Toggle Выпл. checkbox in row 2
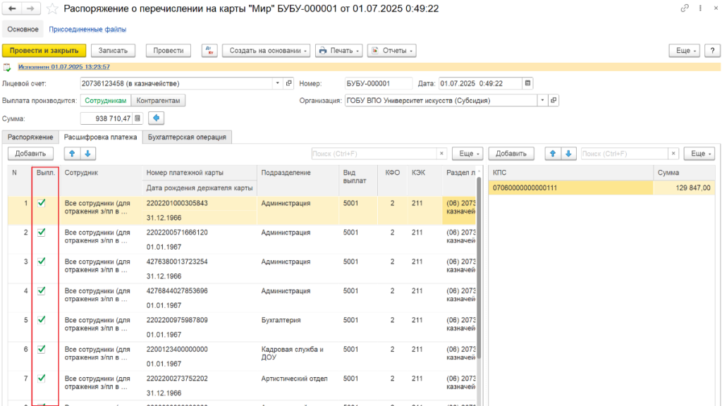 point(42,233)
